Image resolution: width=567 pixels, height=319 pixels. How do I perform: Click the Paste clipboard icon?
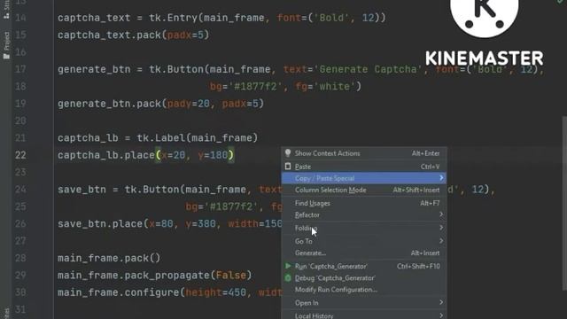[x=288, y=167]
